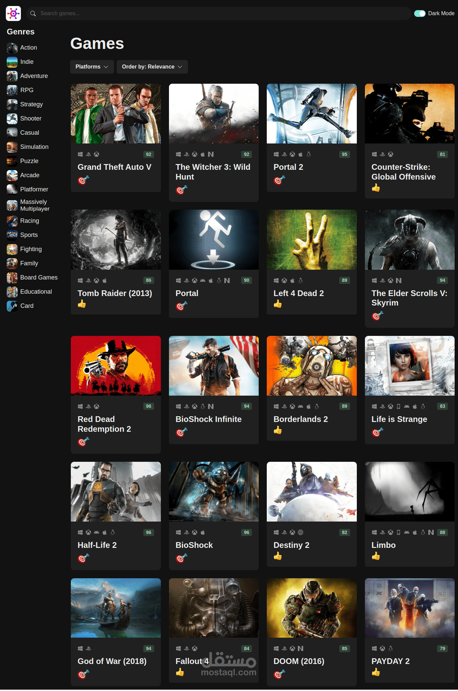The image size is (458, 691).
Task: Click the Left 4 Dead 2 cover image
Action: tap(312, 240)
